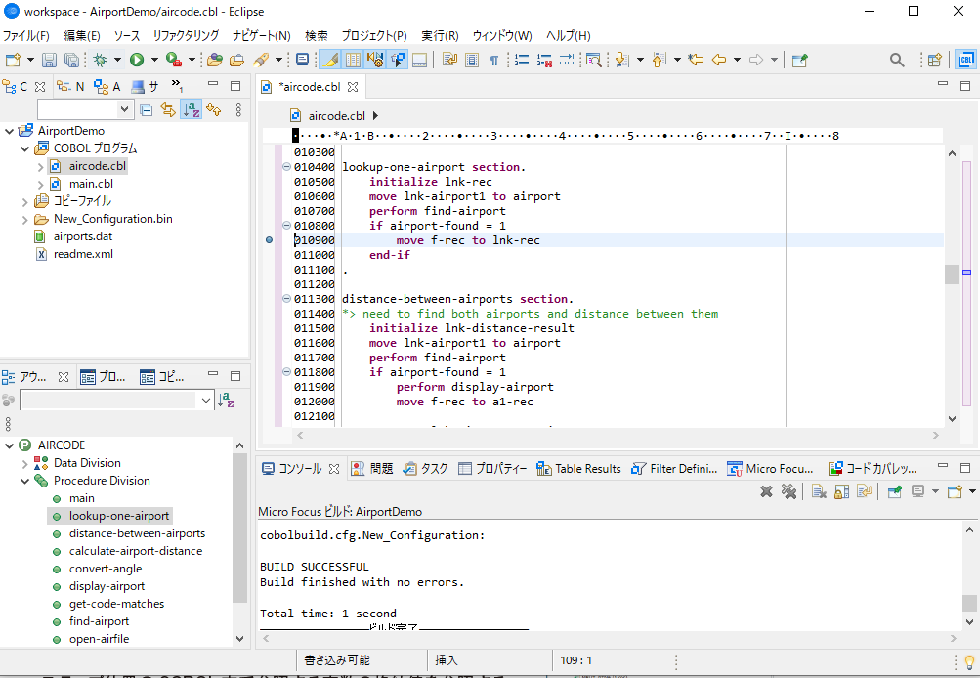Select the COBOL (CBL) perspective button
This screenshot has width=980, height=678.
(965, 60)
